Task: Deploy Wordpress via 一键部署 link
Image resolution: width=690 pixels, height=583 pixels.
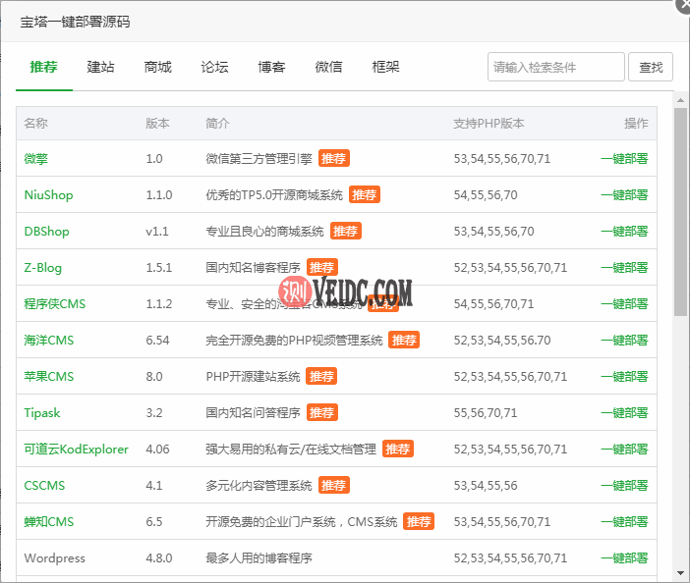Action: coord(624,557)
